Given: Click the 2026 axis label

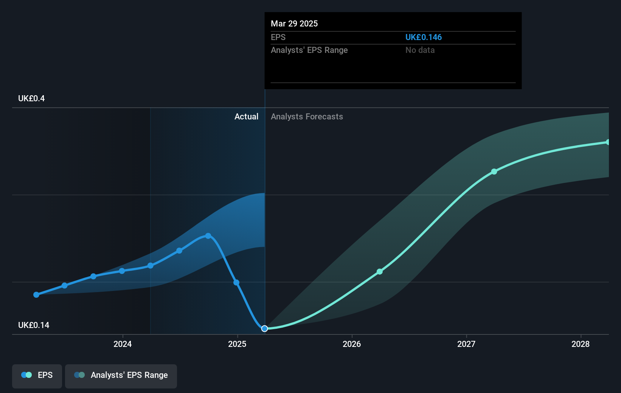Looking at the screenshot, I should click(x=352, y=344).
